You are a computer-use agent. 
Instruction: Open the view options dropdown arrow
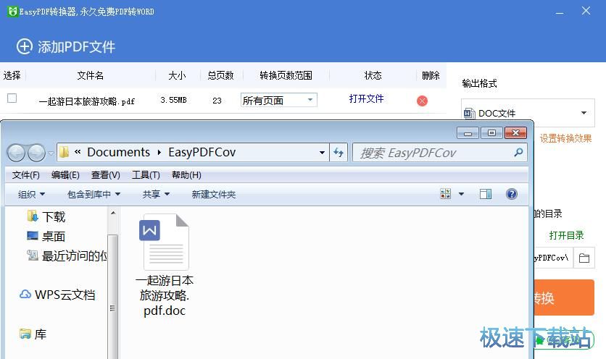[x=461, y=194]
